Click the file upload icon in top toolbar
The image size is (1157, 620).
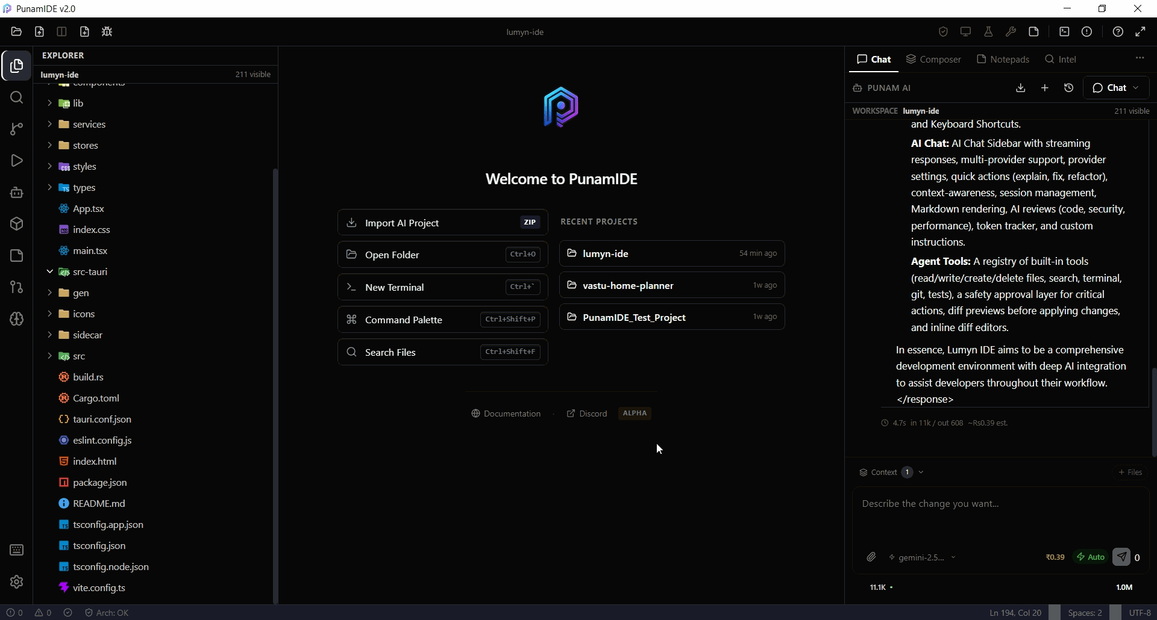[x=39, y=32]
